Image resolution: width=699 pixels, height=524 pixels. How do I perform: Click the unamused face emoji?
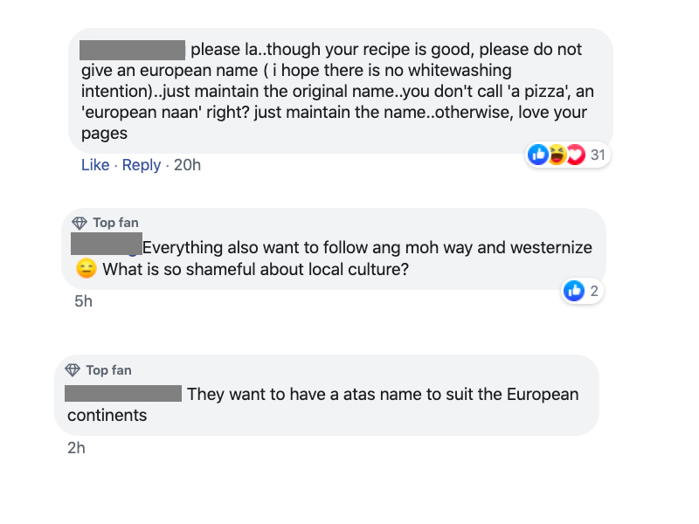point(87,270)
